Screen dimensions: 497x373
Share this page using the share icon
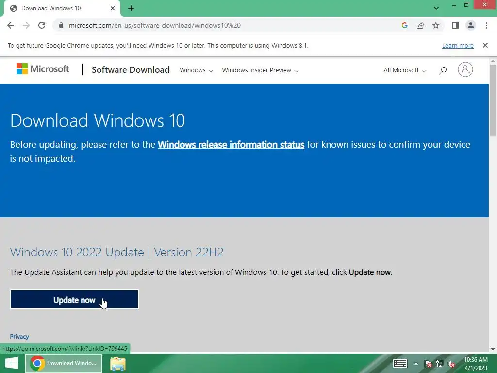click(x=420, y=25)
